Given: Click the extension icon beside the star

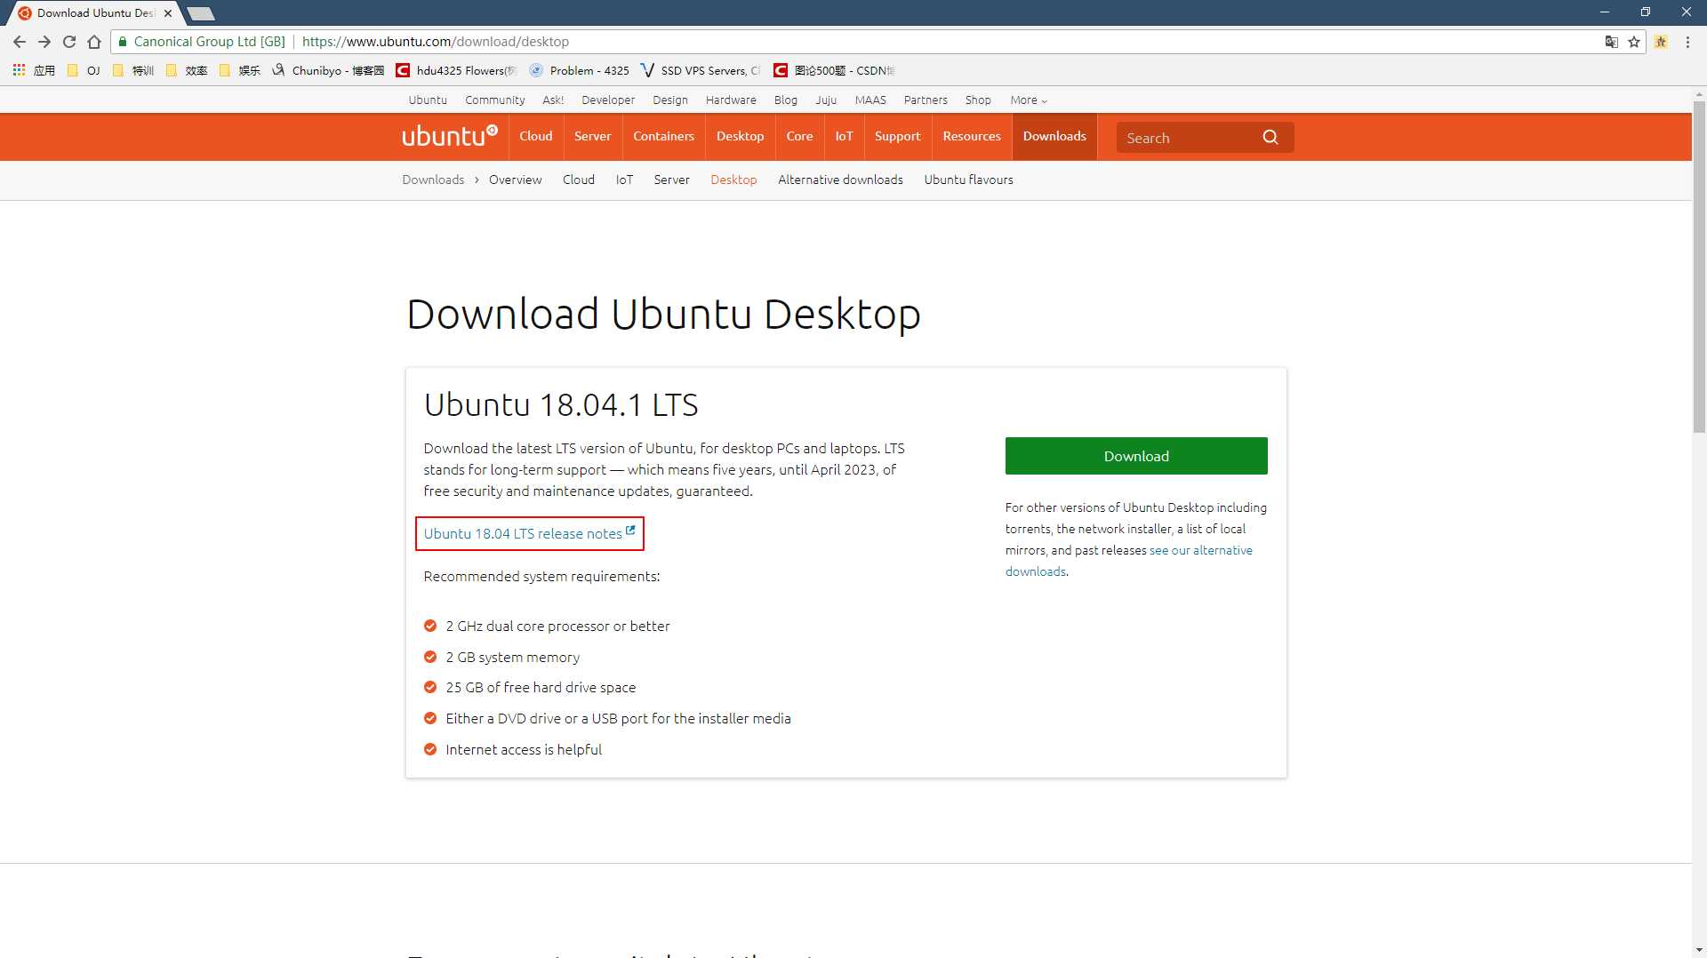Looking at the screenshot, I should tap(1660, 42).
